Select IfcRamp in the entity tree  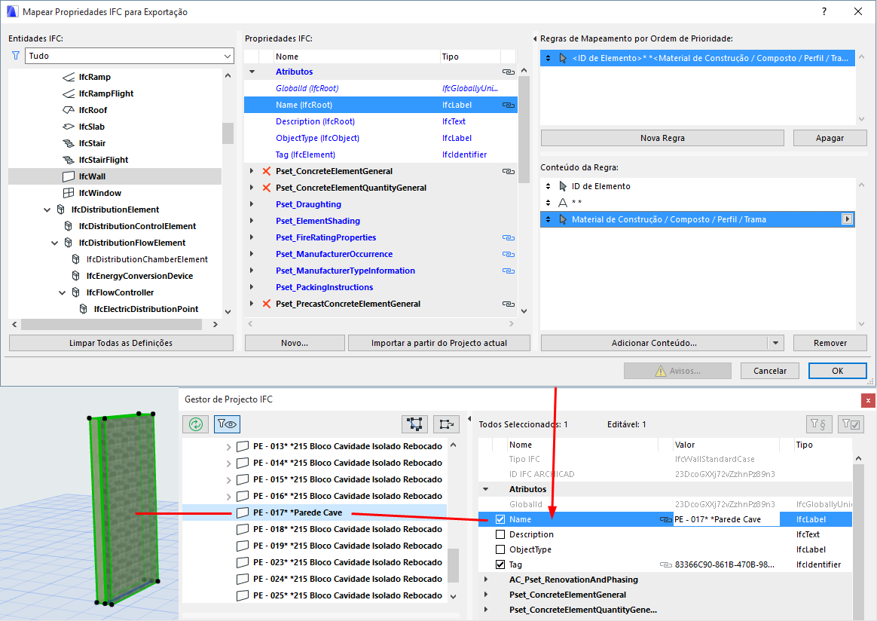94,77
